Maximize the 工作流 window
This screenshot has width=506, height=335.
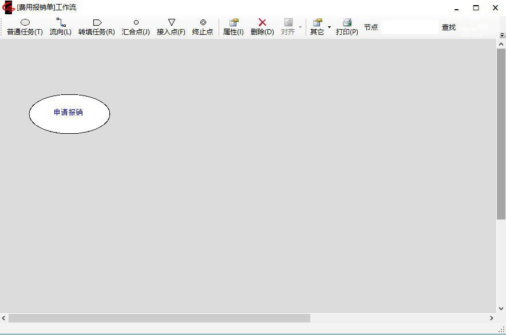476,8
